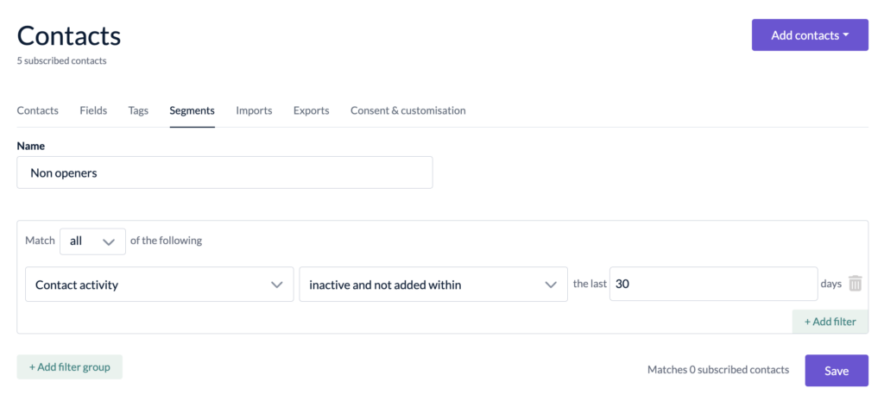
Task: Open the Fields tab
Action: click(x=93, y=110)
